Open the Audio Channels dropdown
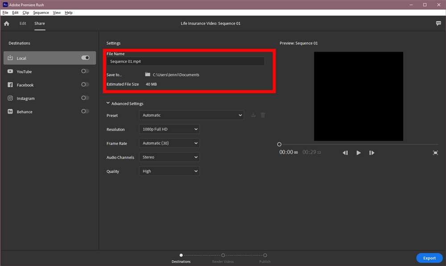Viewport: 446px width, 266px height. pyautogui.click(x=169, y=157)
